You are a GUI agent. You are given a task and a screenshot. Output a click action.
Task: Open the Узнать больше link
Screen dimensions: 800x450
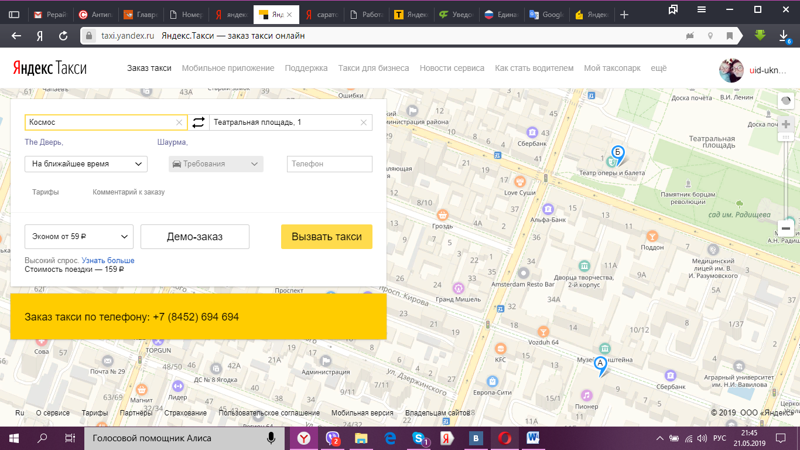coord(108,260)
